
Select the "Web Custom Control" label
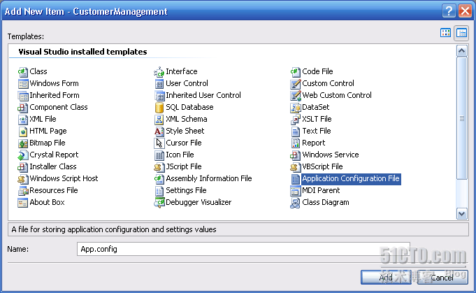337,95
